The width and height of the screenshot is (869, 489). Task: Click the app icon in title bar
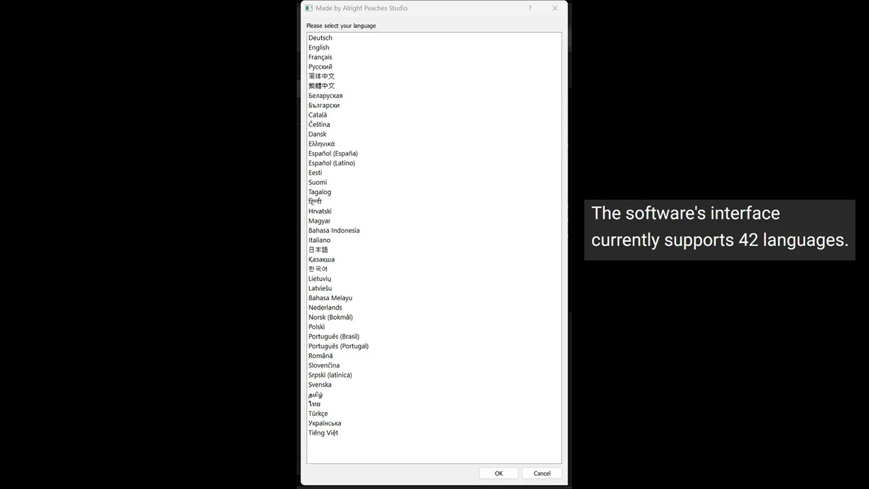tap(309, 8)
